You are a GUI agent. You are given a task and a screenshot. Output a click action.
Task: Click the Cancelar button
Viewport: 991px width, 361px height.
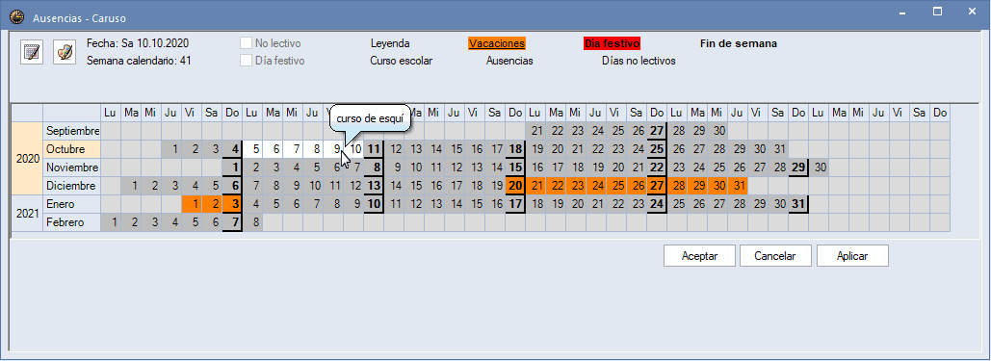click(x=775, y=256)
